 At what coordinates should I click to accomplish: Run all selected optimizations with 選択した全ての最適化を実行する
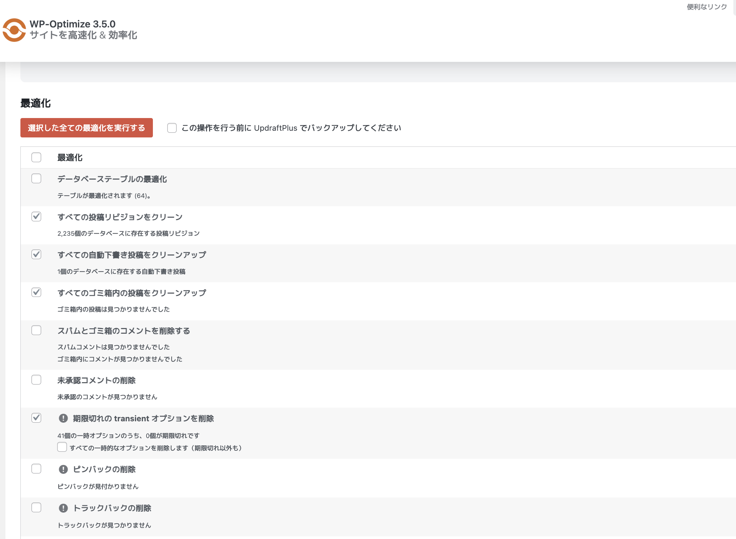87,128
